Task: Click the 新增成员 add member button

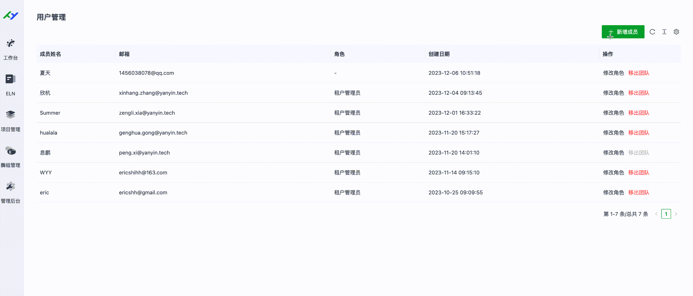Action: pyautogui.click(x=623, y=32)
